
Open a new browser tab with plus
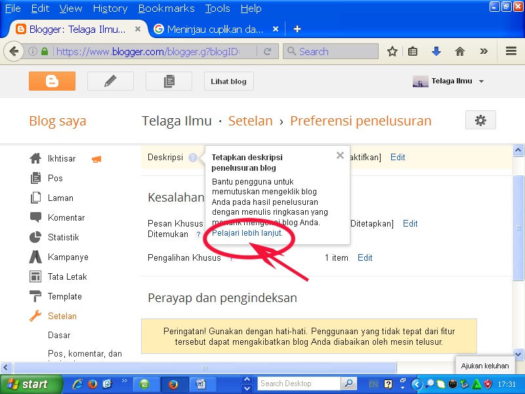click(x=297, y=29)
